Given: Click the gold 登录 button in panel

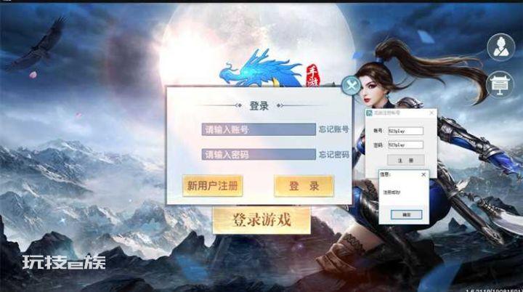Looking at the screenshot, I should point(304,186).
